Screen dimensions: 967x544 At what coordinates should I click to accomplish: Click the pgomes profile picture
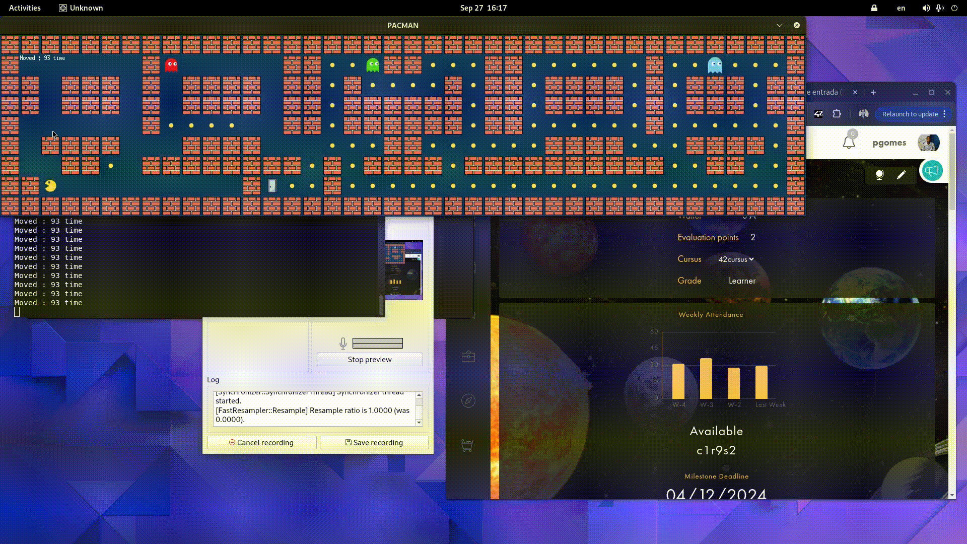(x=929, y=143)
